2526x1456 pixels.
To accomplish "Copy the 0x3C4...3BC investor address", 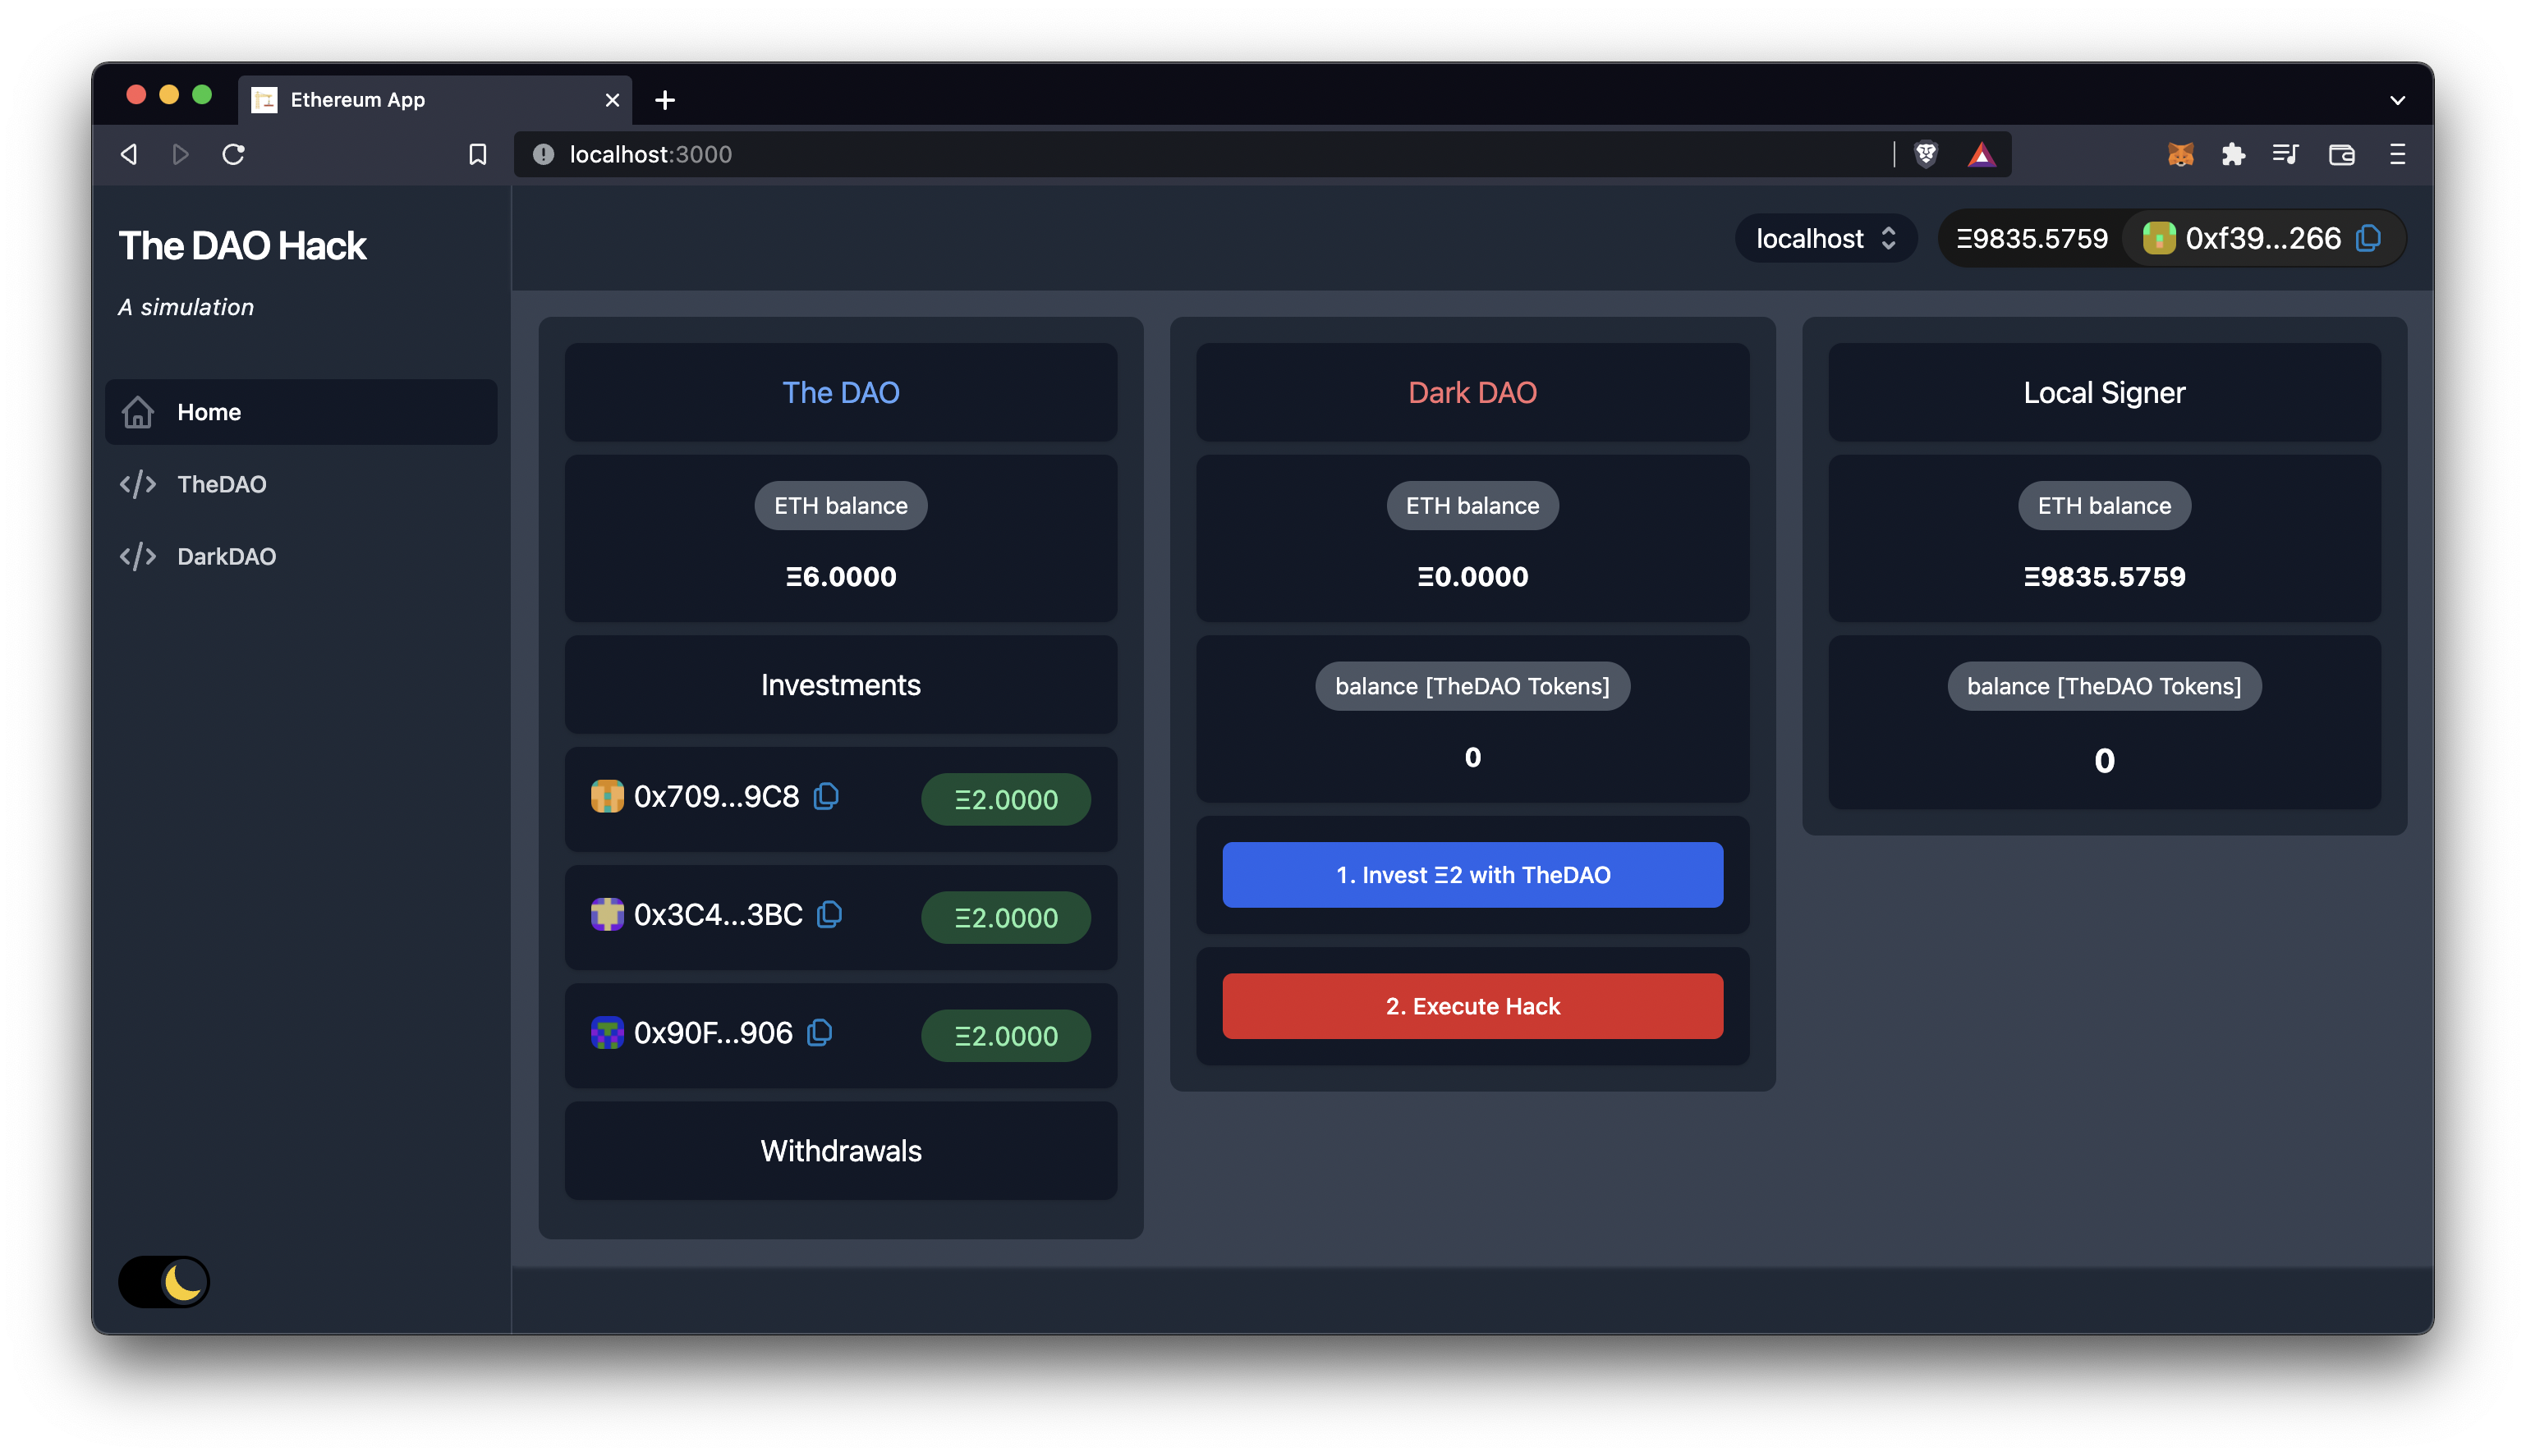I will (829, 914).
